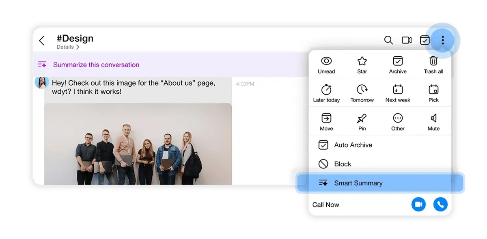Viewport: 487px width, 239px height.
Task: Star this conversation
Action: (362, 65)
